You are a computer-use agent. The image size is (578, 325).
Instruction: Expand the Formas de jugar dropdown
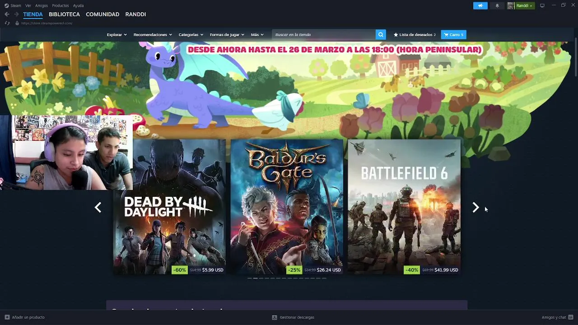(x=227, y=35)
